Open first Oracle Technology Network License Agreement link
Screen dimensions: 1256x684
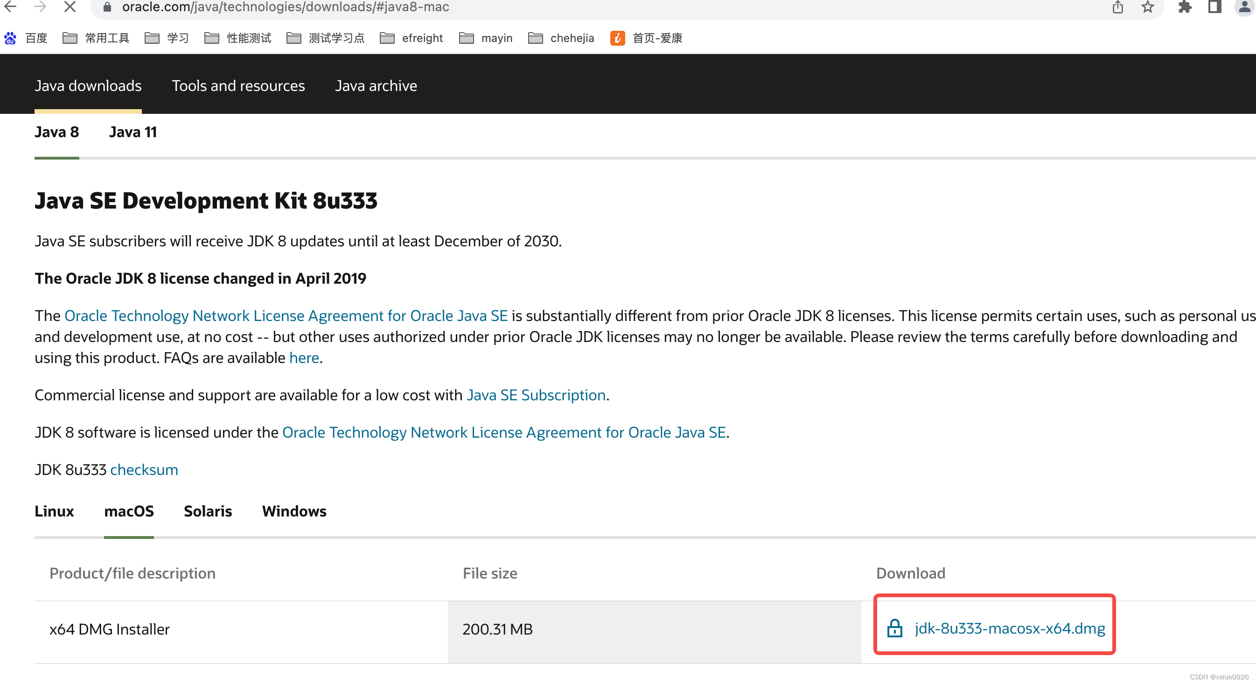tap(286, 315)
